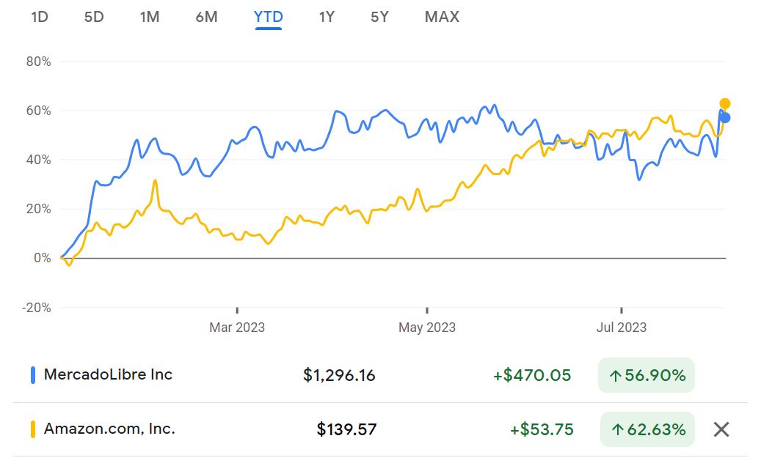
Task: Select the 1D time range tab
Action: [40, 16]
